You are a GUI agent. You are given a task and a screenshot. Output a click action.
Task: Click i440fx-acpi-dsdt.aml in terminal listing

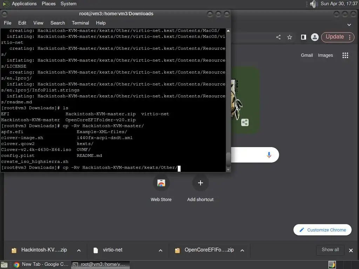point(104,138)
